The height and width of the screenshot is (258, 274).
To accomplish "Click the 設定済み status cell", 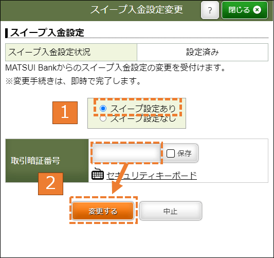I will click(x=203, y=52).
